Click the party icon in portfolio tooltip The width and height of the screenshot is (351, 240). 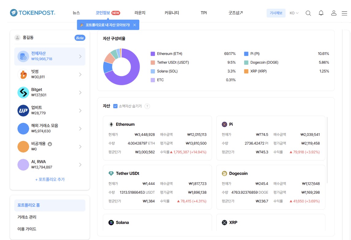pyautogui.click(x=82, y=25)
